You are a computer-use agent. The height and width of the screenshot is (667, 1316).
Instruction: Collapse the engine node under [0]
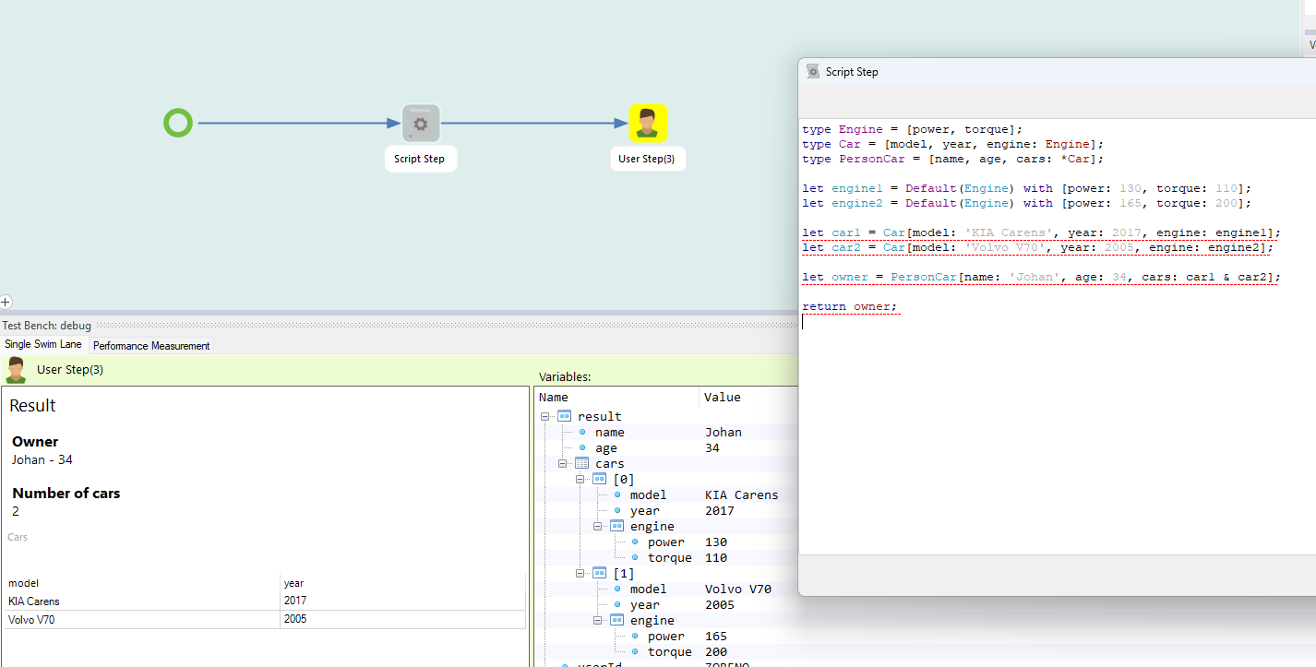598,526
